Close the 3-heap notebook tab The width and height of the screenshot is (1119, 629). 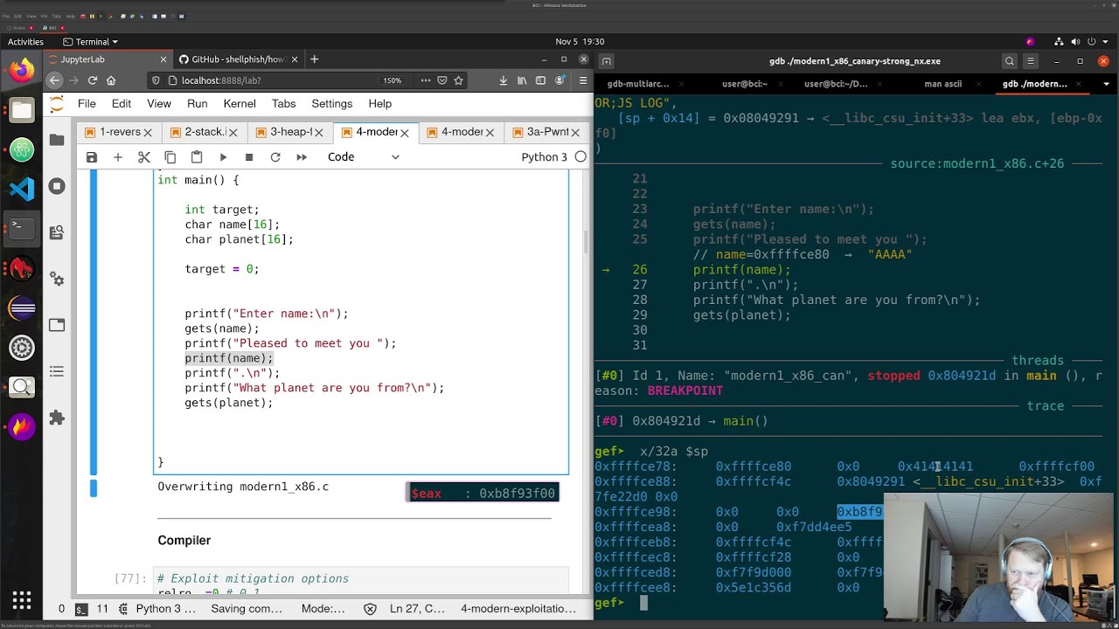pyautogui.click(x=319, y=133)
